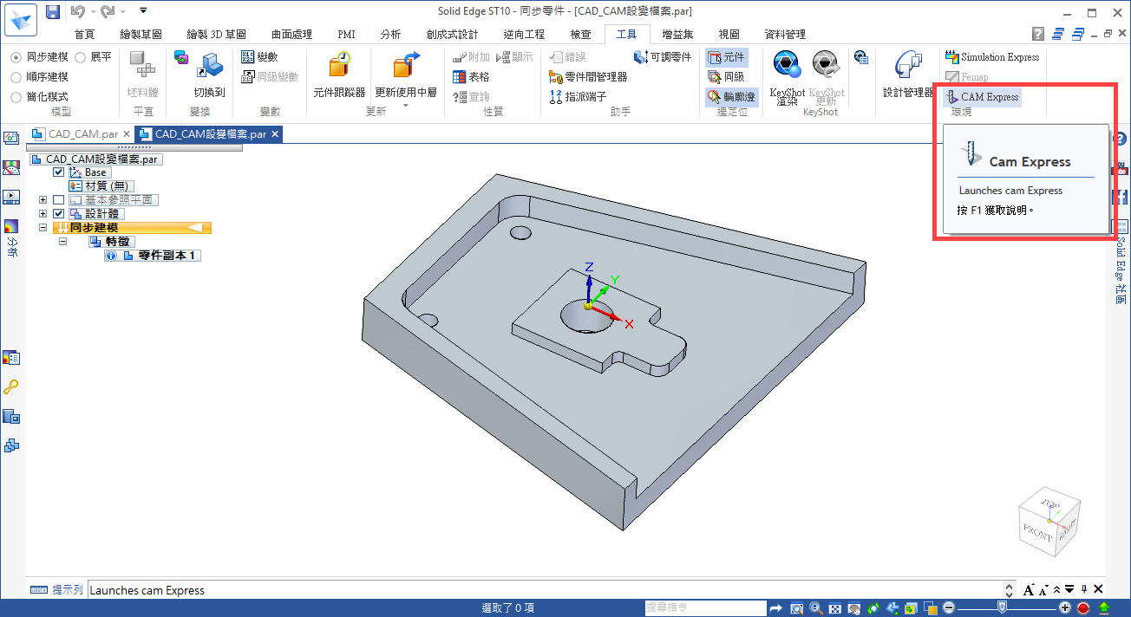Undo the last action
The image size is (1131, 617).
coord(77,12)
